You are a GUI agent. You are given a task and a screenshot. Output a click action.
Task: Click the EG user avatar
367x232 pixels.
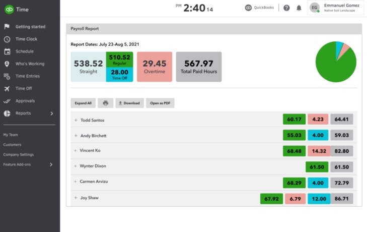point(315,8)
